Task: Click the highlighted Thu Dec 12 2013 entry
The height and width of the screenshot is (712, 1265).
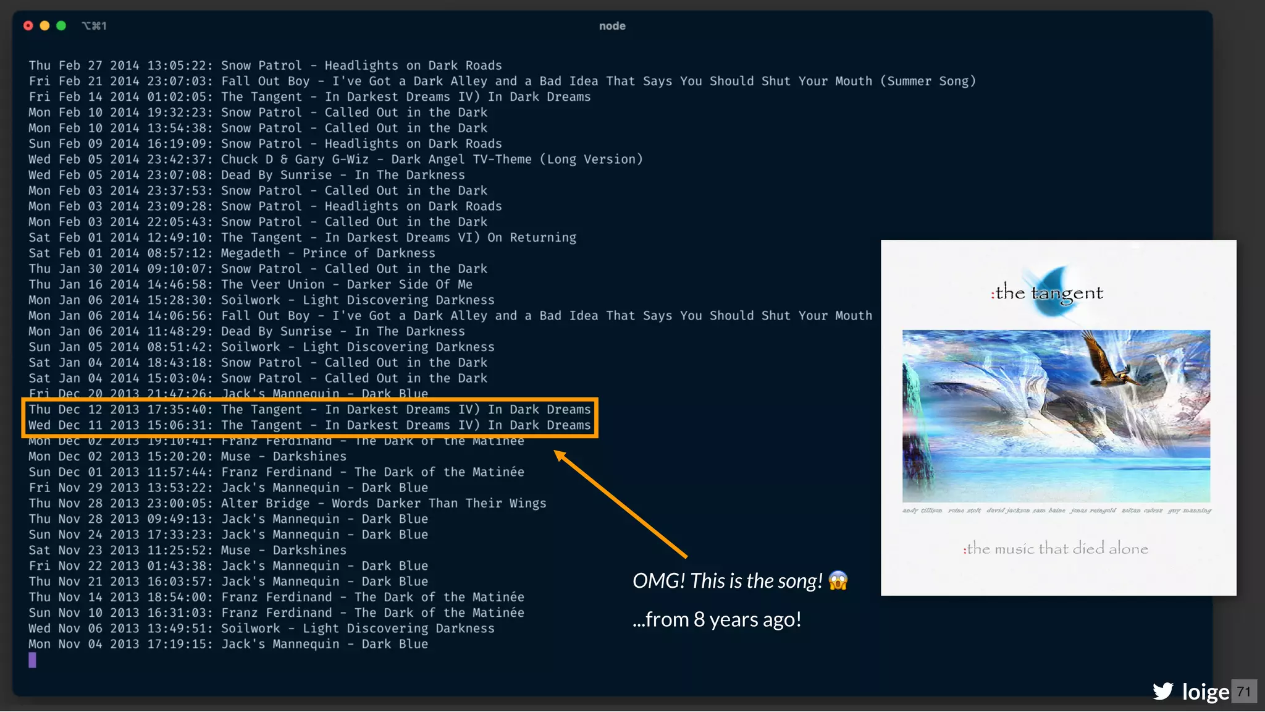Action: 309,409
